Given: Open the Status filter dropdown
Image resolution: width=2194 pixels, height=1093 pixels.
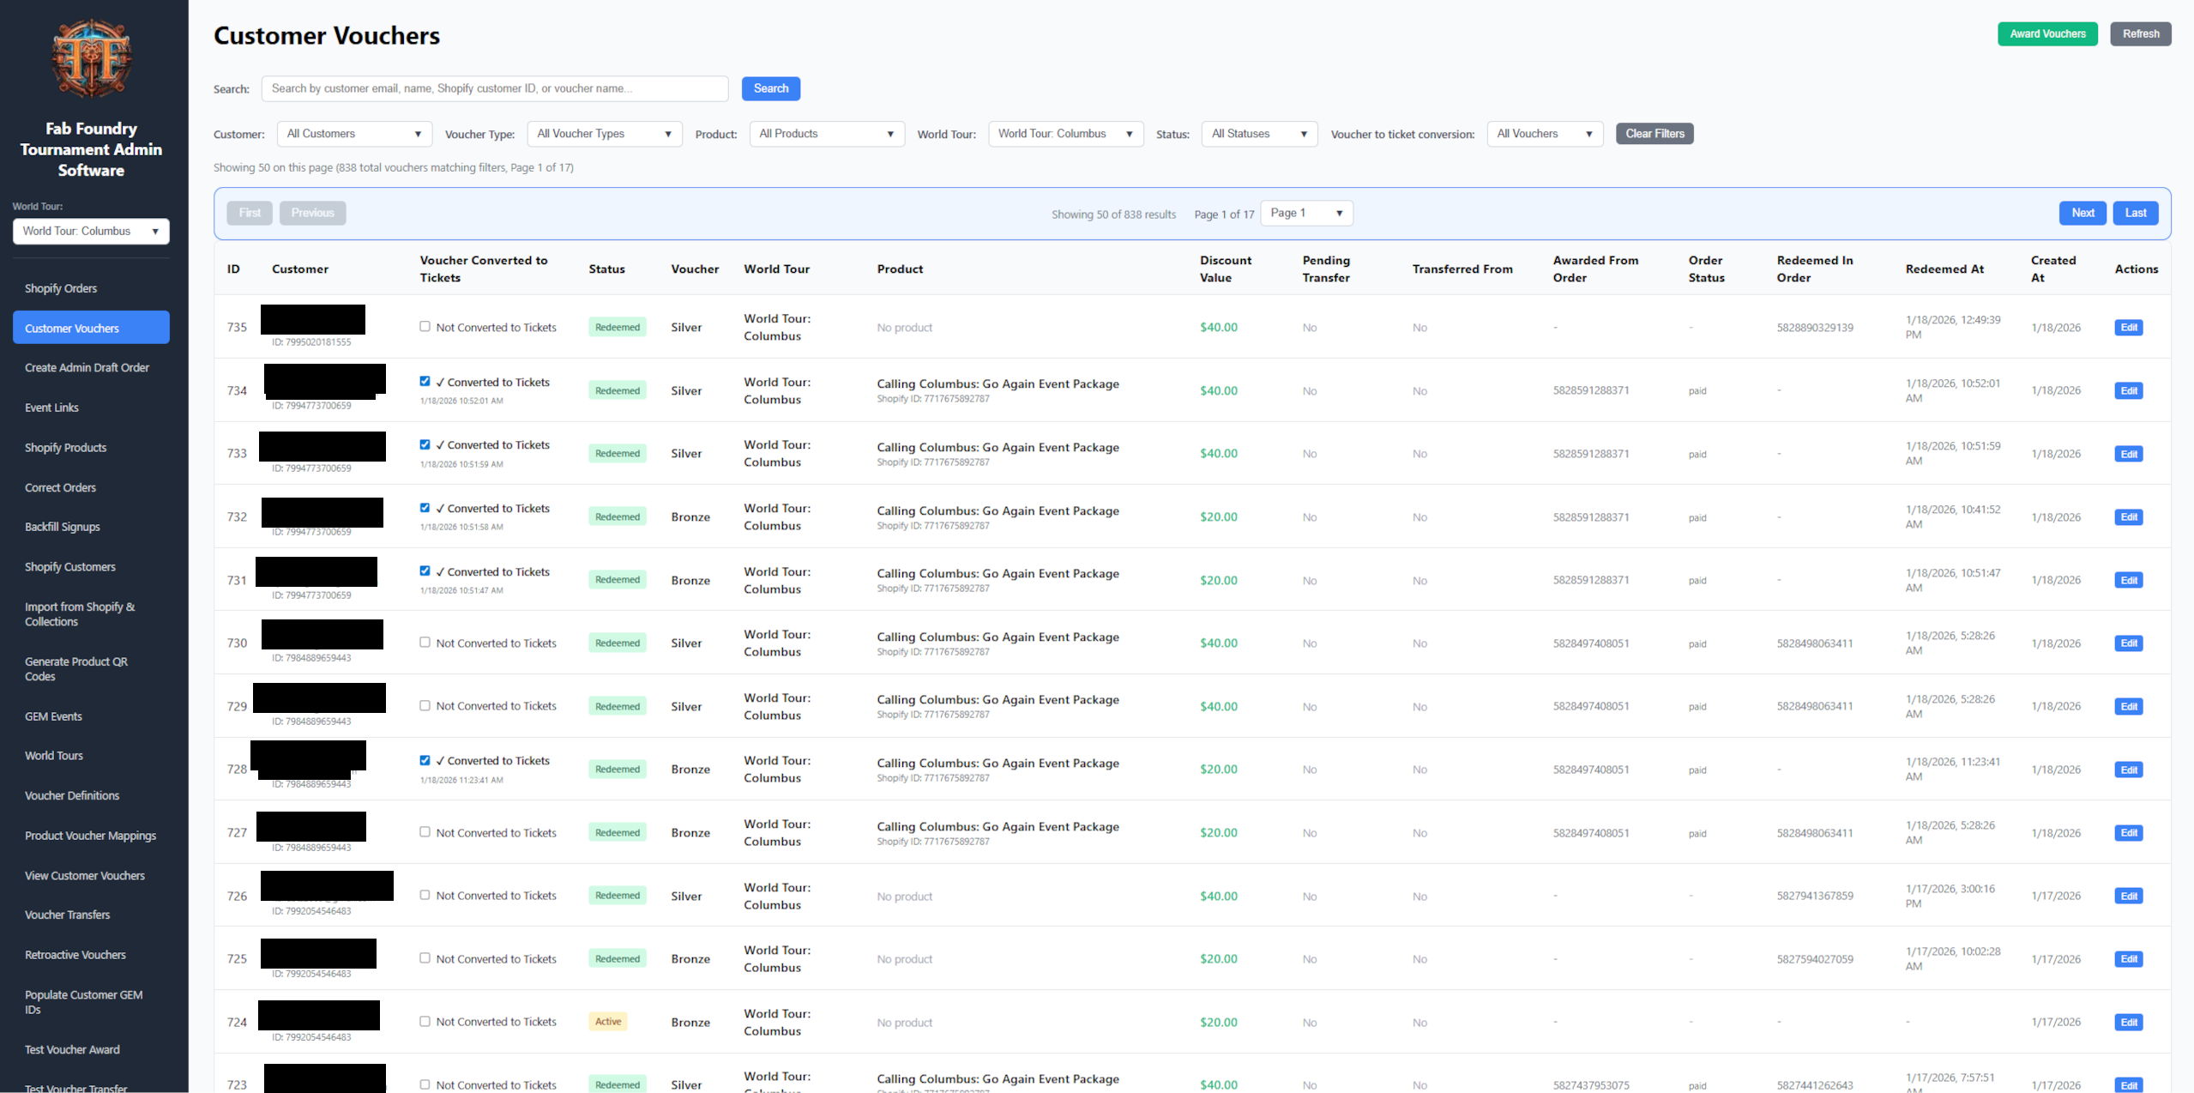Looking at the screenshot, I should (1258, 134).
